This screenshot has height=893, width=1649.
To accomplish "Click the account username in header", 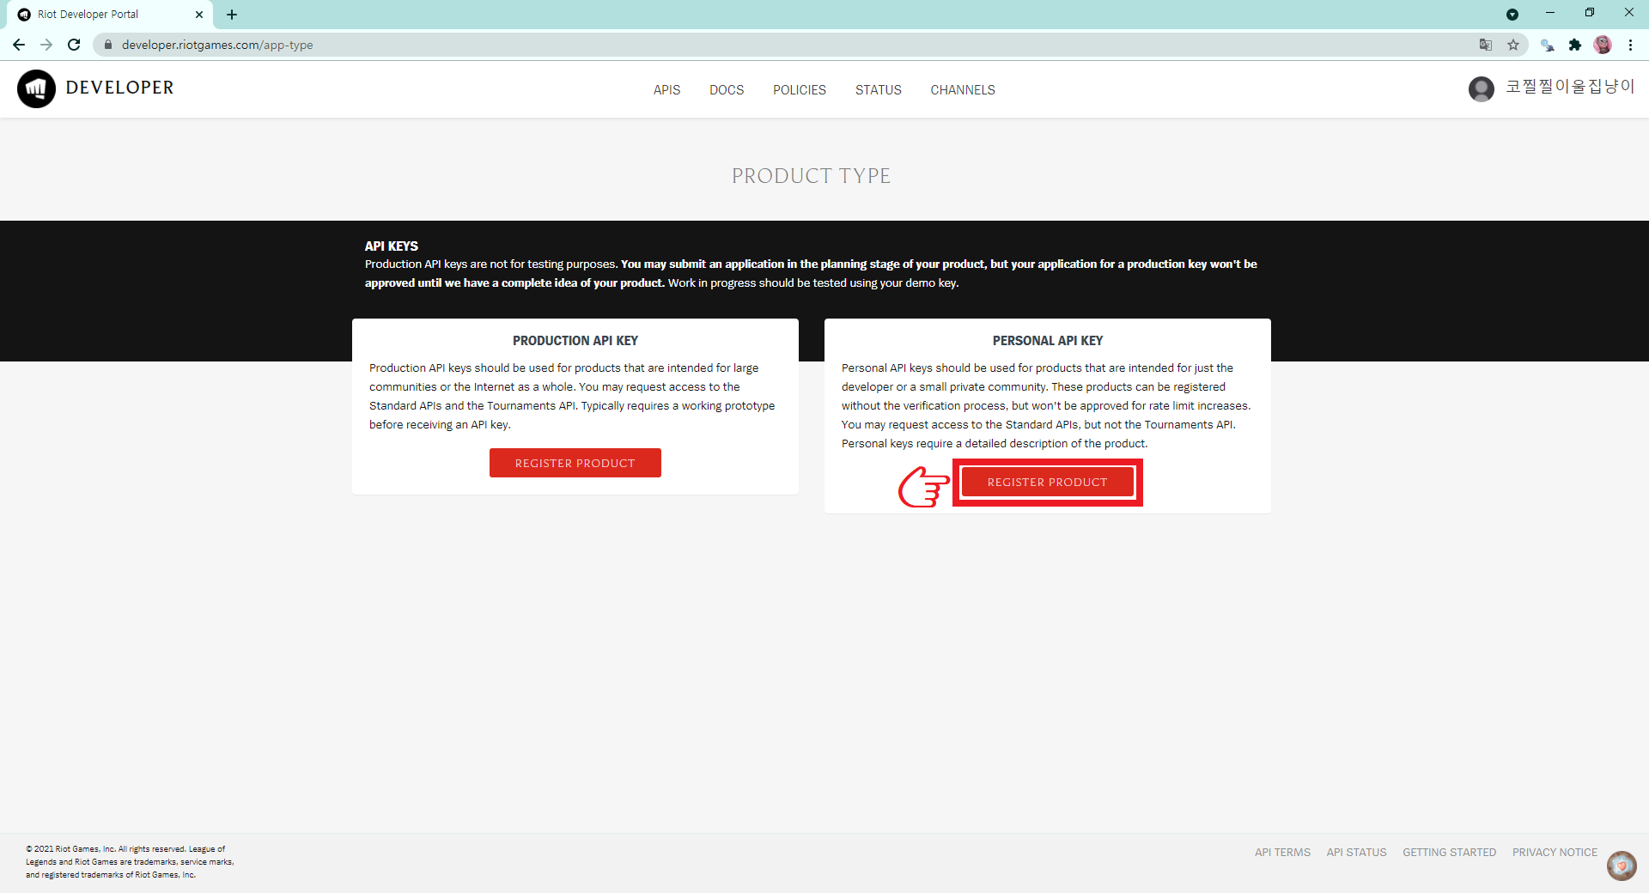I will click(x=1570, y=87).
